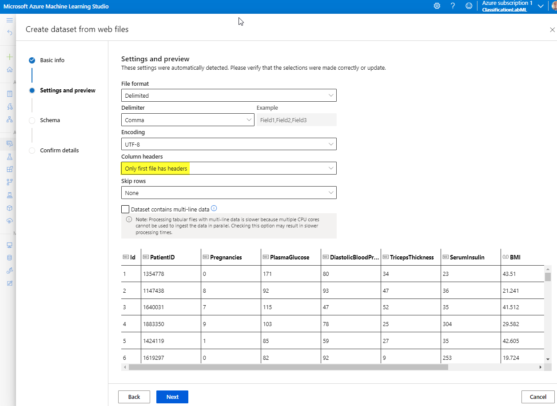Expand the File format dropdown

pos(229,96)
